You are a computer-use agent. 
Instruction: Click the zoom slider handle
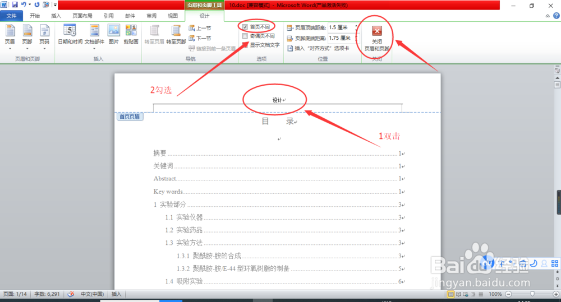tap(532, 294)
